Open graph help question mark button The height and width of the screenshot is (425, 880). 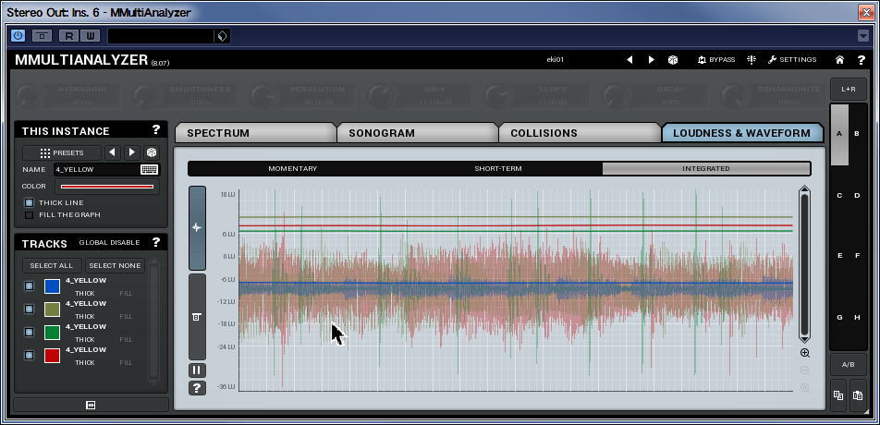(x=197, y=388)
